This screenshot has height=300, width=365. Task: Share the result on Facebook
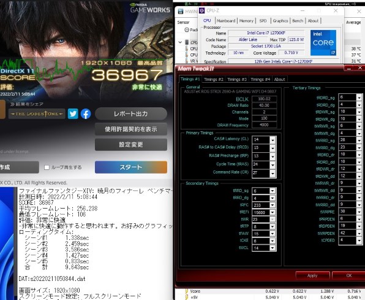coord(86,114)
